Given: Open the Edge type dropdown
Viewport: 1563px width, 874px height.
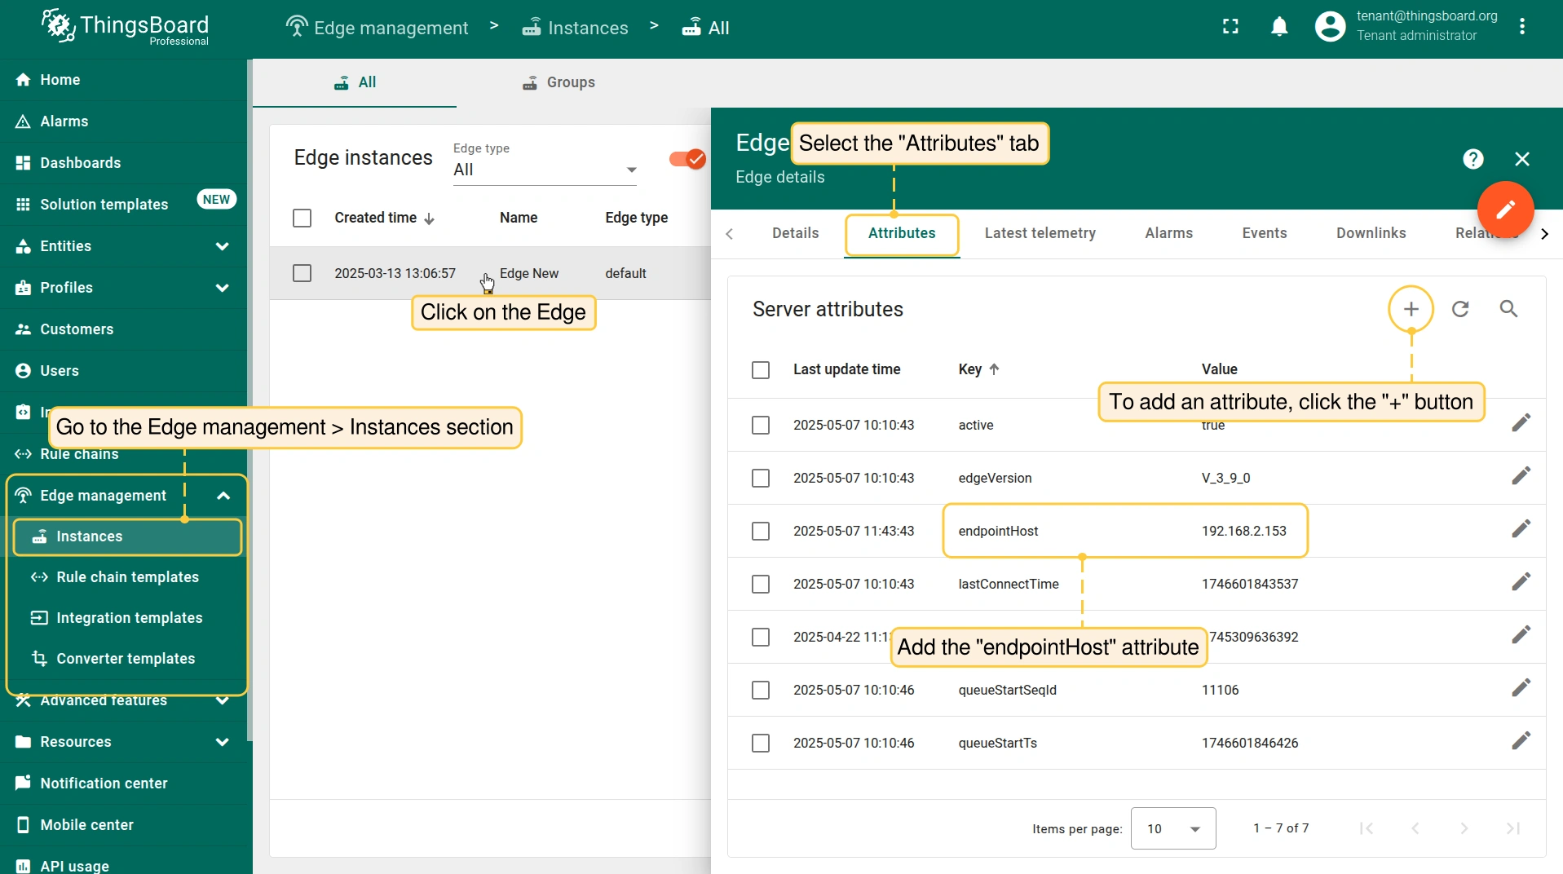Looking at the screenshot, I should pyautogui.click(x=545, y=170).
